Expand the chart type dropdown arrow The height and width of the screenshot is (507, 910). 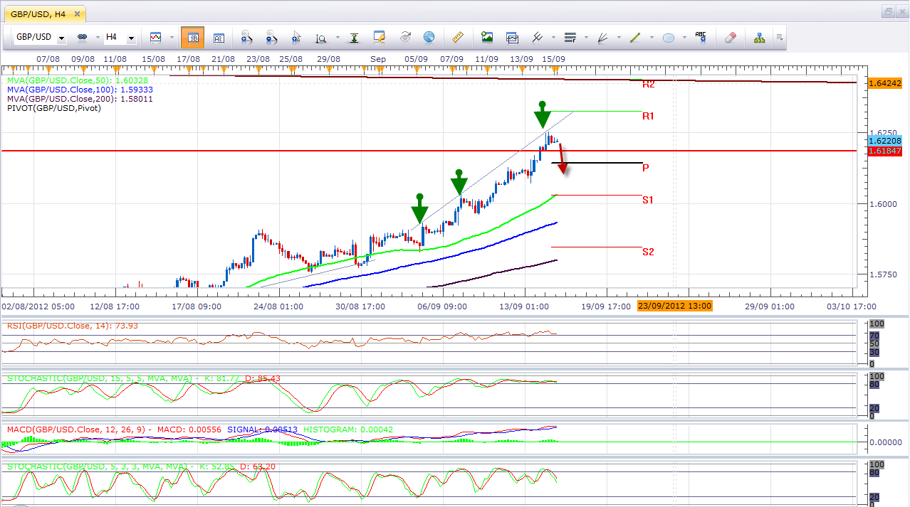pyautogui.click(x=172, y=37)
